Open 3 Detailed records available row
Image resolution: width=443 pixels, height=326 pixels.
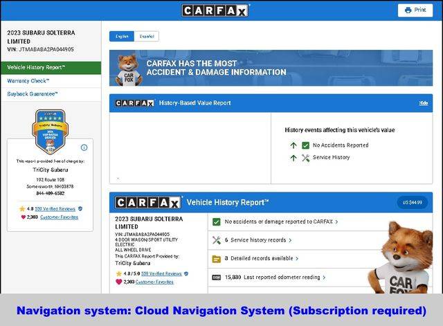click(x=255, y=258)
